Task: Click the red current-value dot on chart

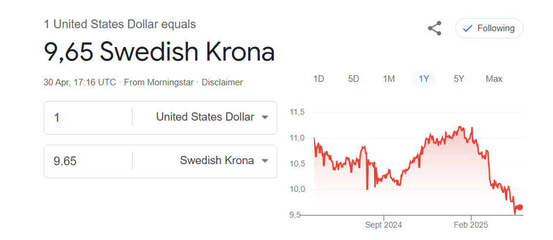Action: pyautogui.click(x=519, y=207)
